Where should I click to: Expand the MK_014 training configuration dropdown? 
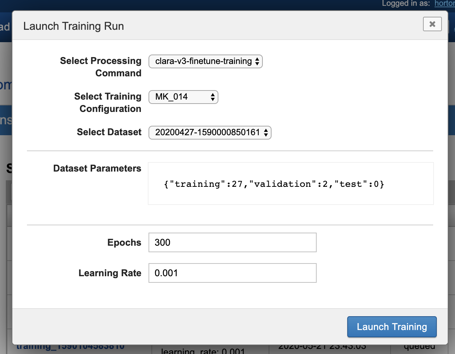pyautogui.click(x=183, y=97)
